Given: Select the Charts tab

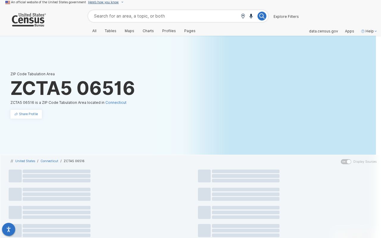Looking at the screenshot, I should (148, 31).
